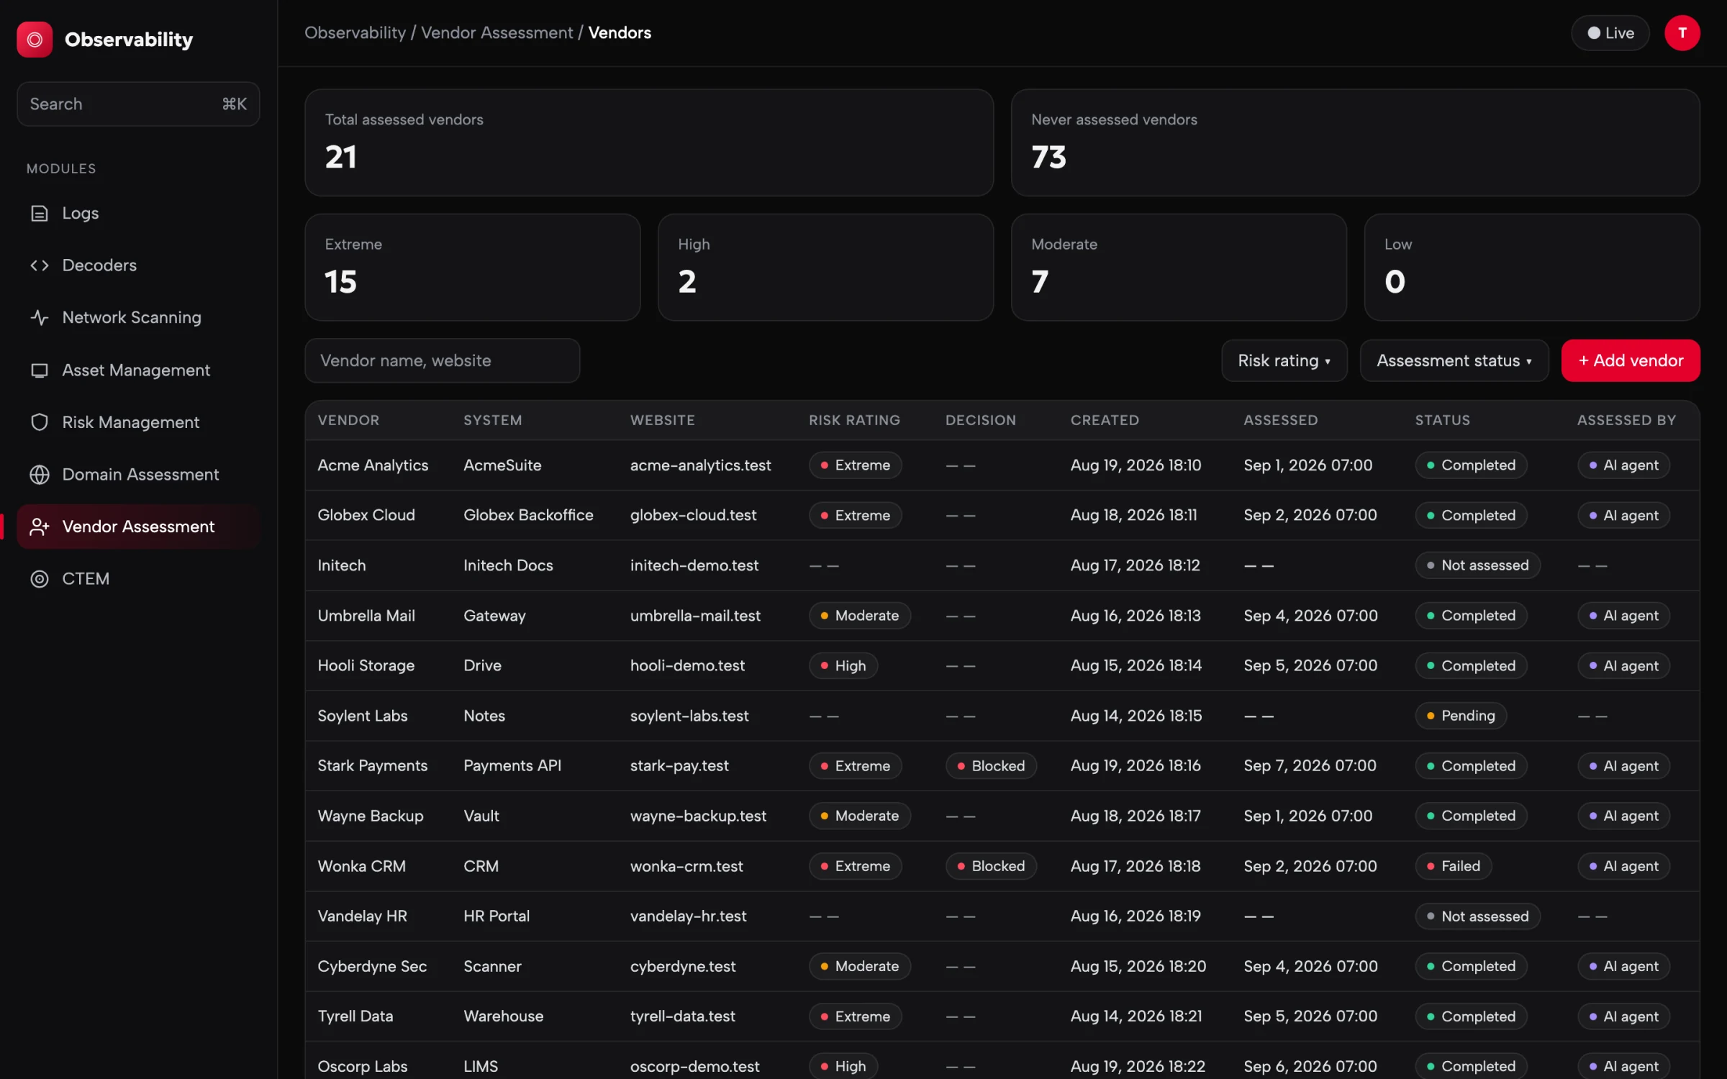The width and height of the screenshot is (1727, 1079).
Task: Go to Observability breadcrumb link
Action: [355, 32]
